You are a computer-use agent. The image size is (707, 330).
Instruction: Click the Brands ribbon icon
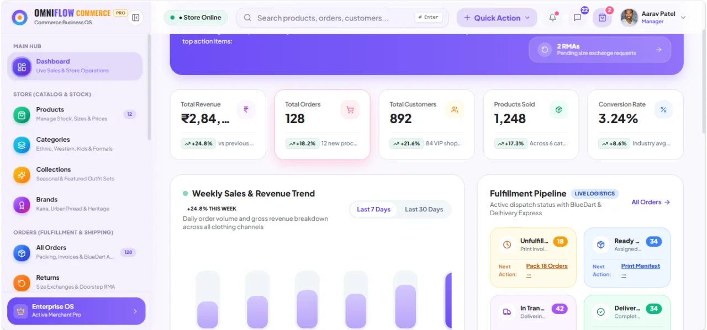(22, 205)
